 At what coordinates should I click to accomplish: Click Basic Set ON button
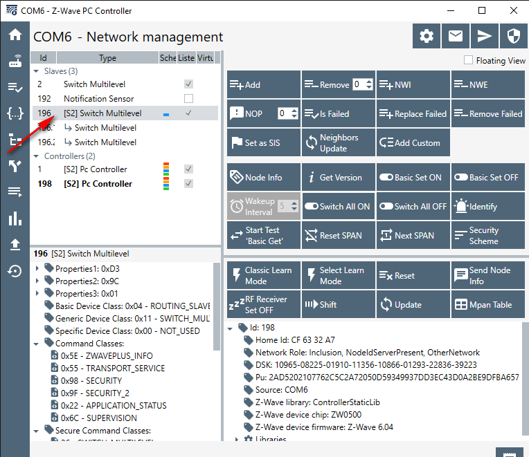click(413, 177)
